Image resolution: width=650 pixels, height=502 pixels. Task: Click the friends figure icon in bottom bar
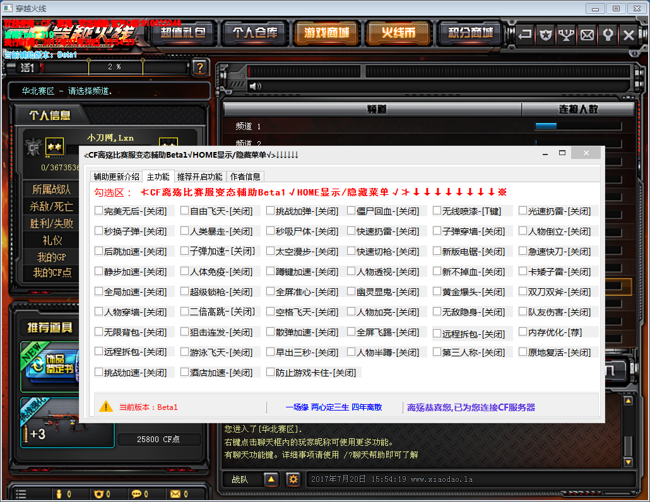[x=59, y=494]
